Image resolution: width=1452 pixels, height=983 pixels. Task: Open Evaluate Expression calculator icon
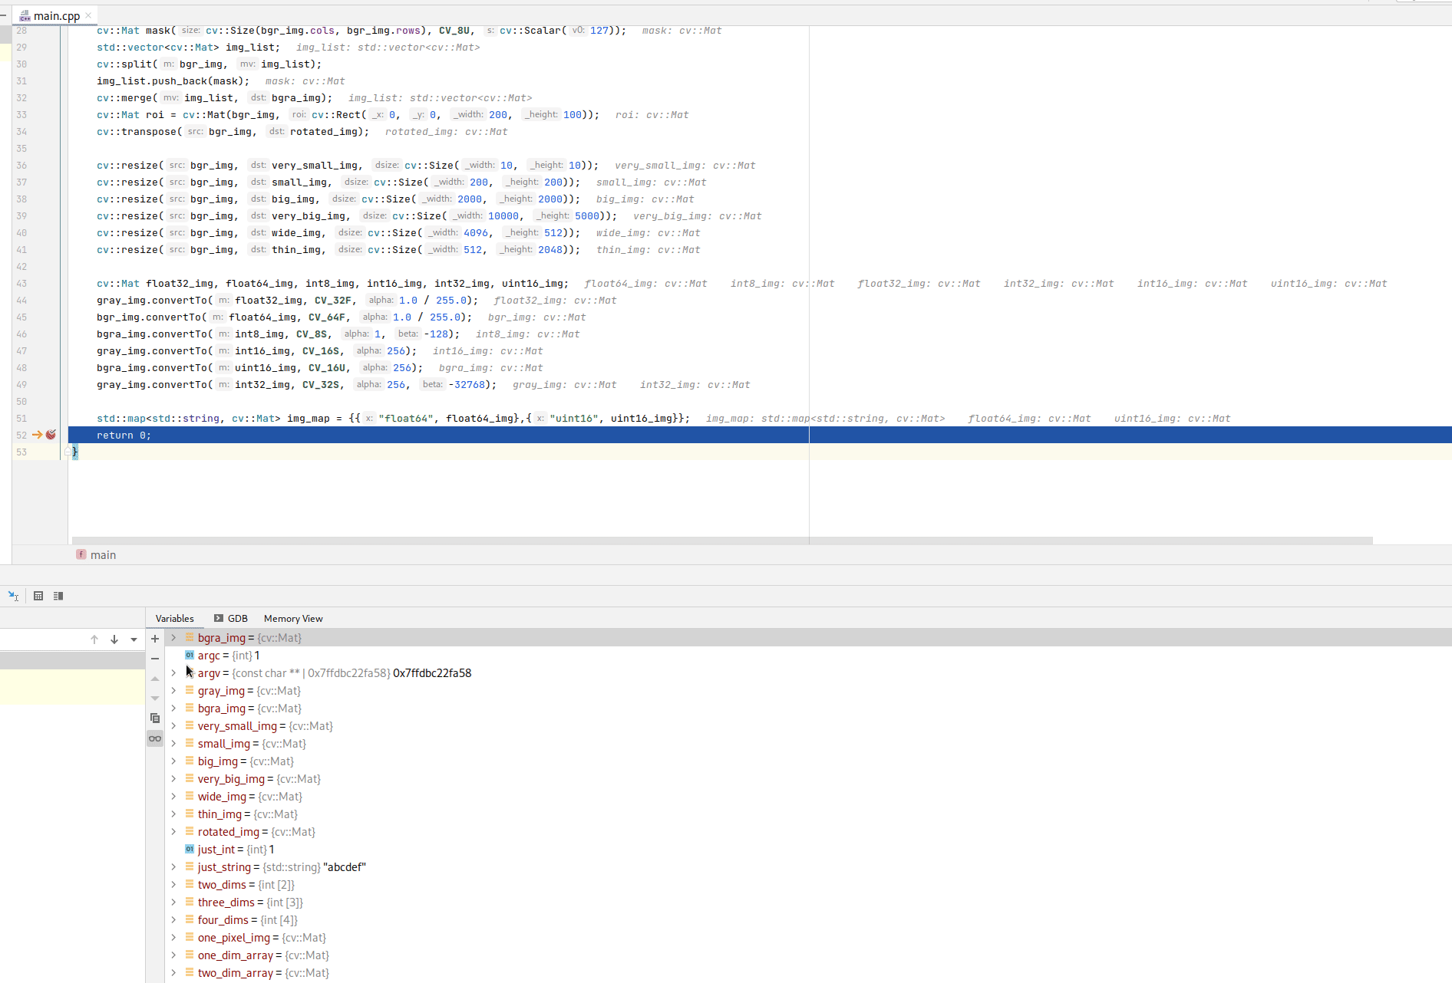[38, 596]
